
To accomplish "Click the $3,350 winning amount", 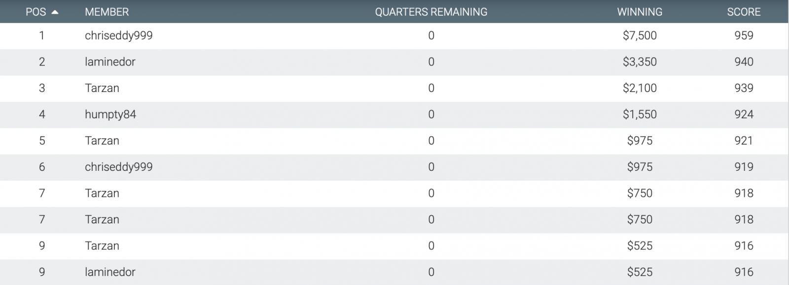I will click(640, 62).
